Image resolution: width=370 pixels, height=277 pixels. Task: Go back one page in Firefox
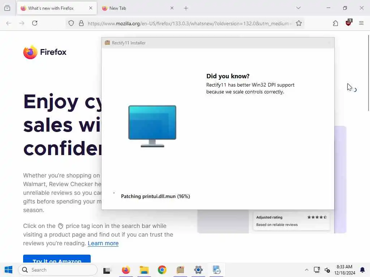tap(9, 23)
